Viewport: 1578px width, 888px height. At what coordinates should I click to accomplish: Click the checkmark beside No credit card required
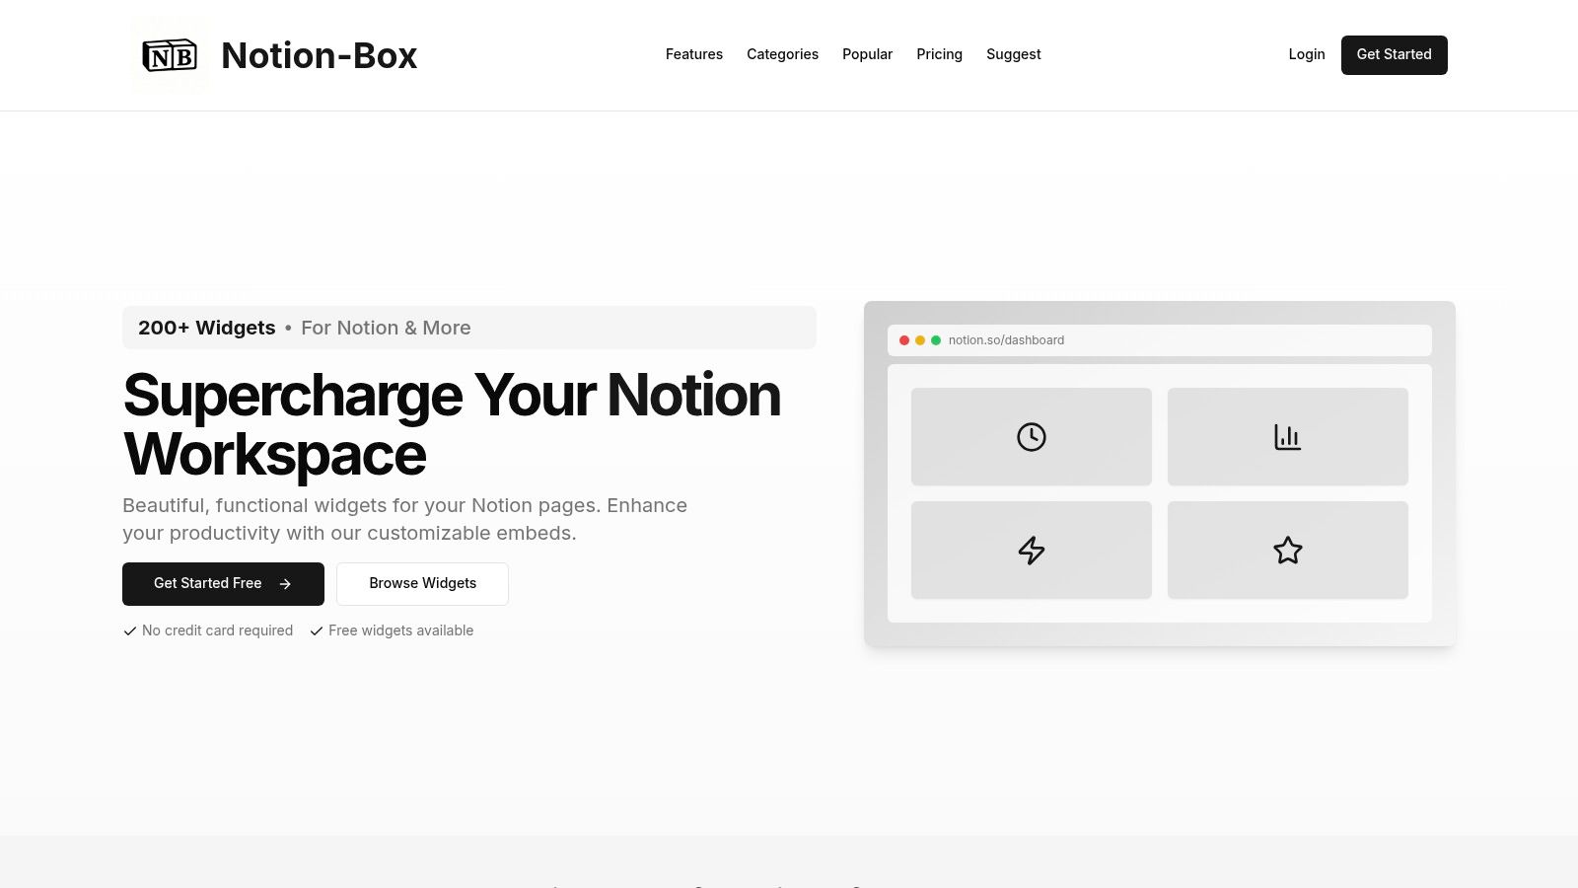click(129, 630)
